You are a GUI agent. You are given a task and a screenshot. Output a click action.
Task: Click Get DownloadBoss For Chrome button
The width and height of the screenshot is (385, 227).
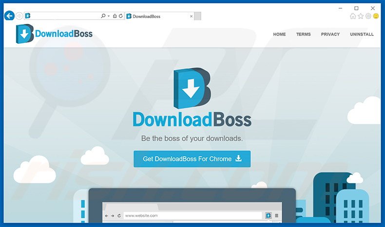tap(192, 159)
